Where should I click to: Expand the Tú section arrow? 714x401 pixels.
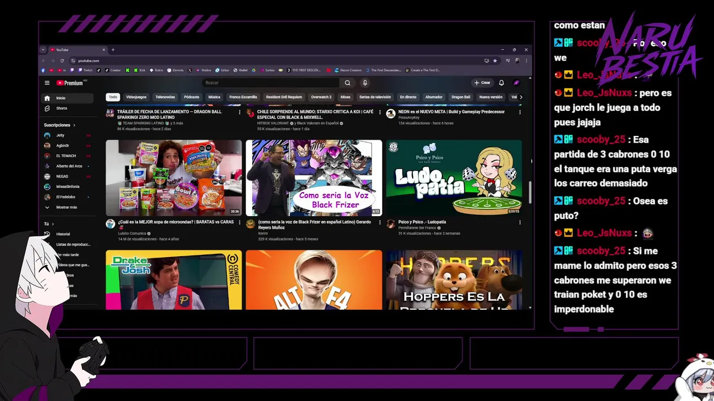(x=52, y=224)
